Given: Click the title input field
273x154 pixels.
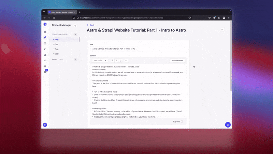Looking at the screenshot, I should (x=114, y=49).
